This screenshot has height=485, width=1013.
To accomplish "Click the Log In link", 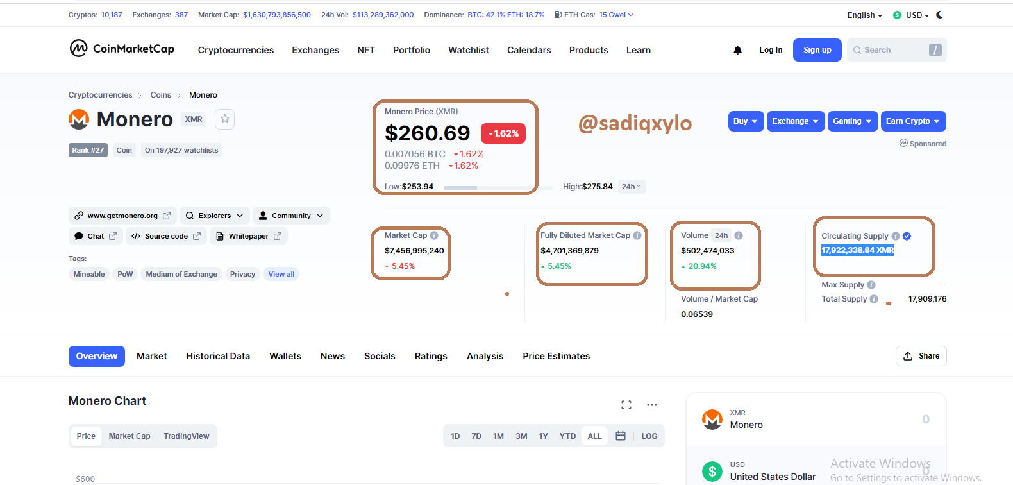I will [771, 50].
